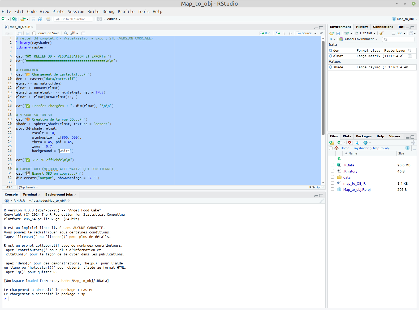Click the New Folder icon in Files

point(332,143)
